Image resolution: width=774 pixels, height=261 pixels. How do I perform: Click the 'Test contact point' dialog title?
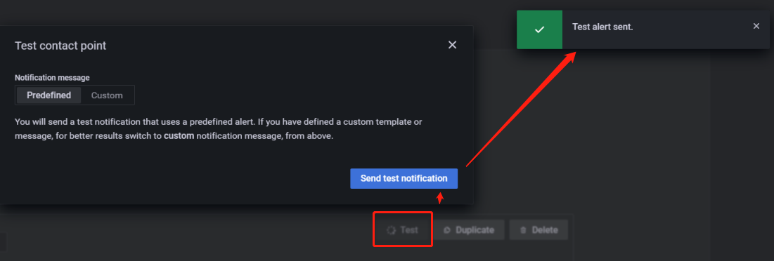point(60,46)
